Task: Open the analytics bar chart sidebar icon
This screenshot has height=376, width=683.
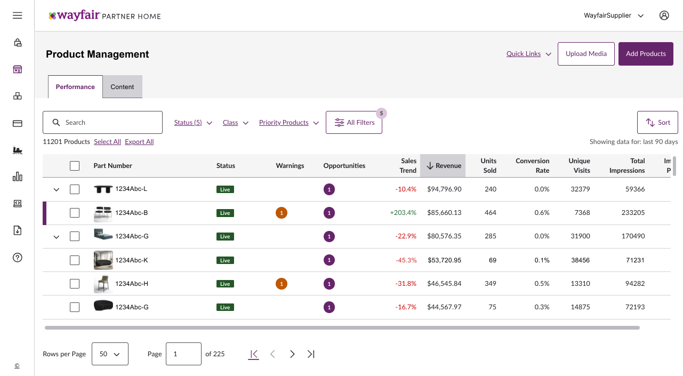Action: (17, 177)
